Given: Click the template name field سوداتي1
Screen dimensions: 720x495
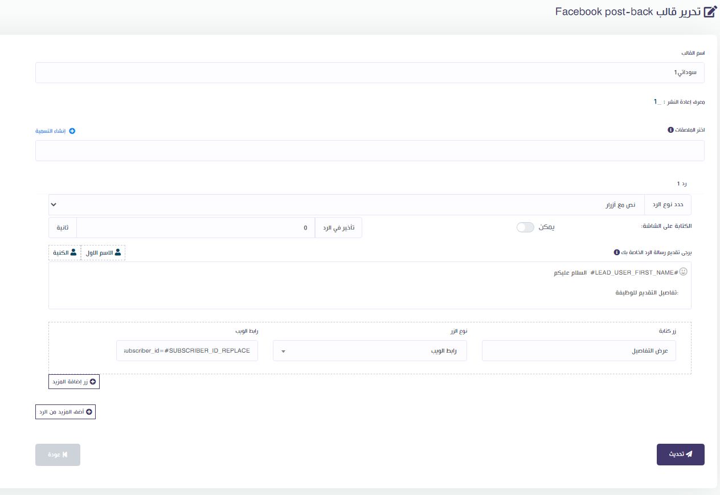Looking at the screenshot, I should (x=370, y=73).
